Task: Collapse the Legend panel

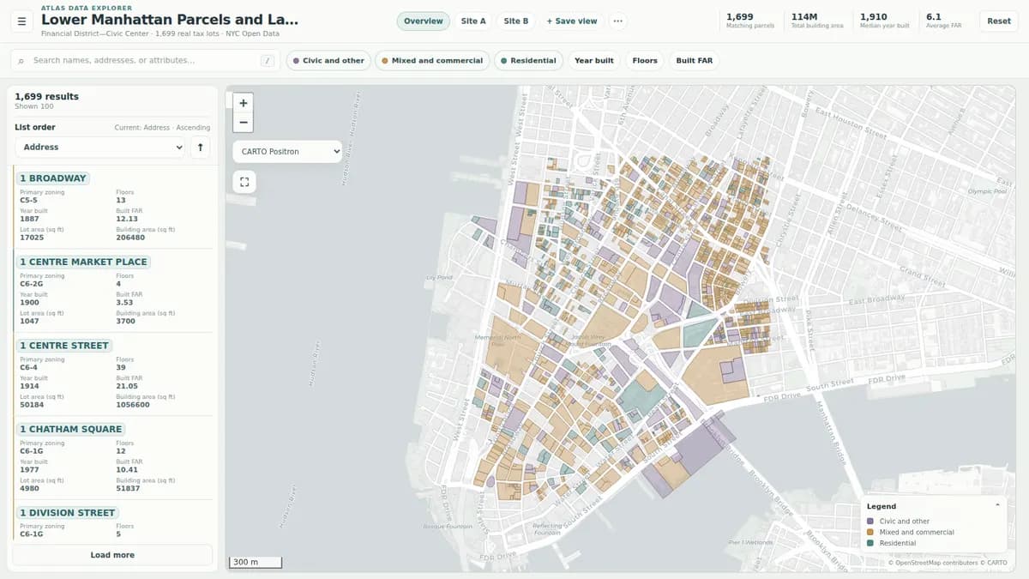Action: click(x=996, y=505)
